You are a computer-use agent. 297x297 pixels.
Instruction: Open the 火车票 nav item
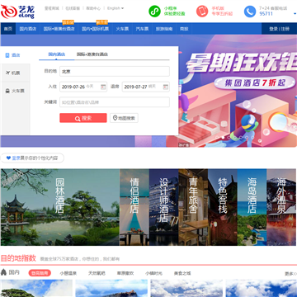tap(122, 29)
